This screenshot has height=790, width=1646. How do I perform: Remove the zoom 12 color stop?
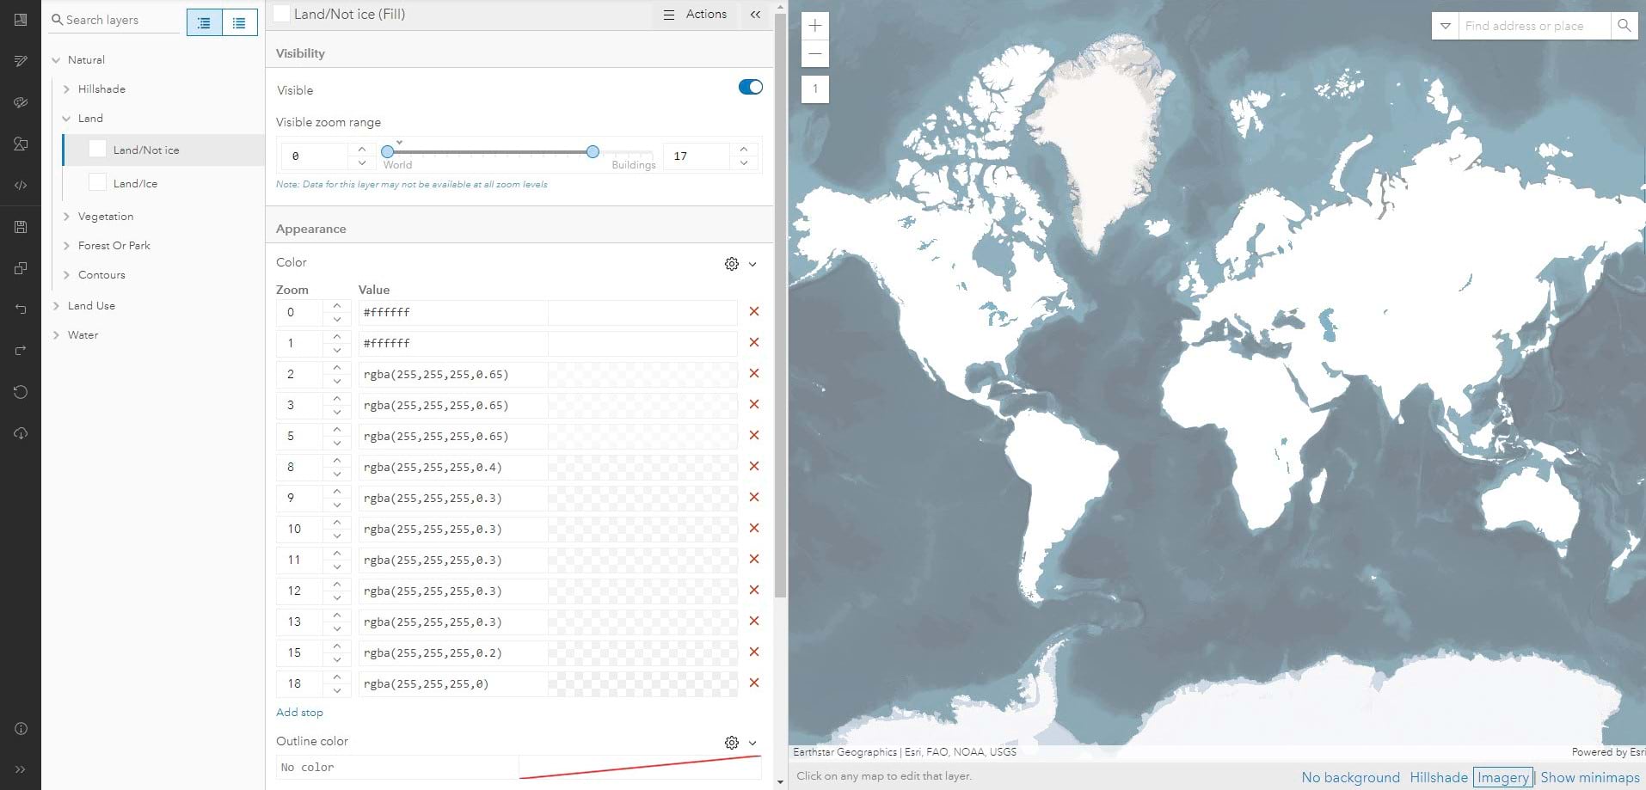pos(754,591)
